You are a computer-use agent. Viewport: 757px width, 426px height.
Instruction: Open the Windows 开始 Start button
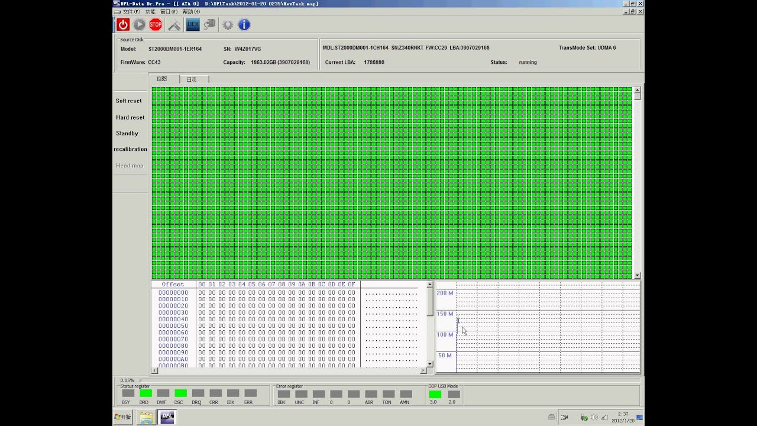(x=123, y=417)
